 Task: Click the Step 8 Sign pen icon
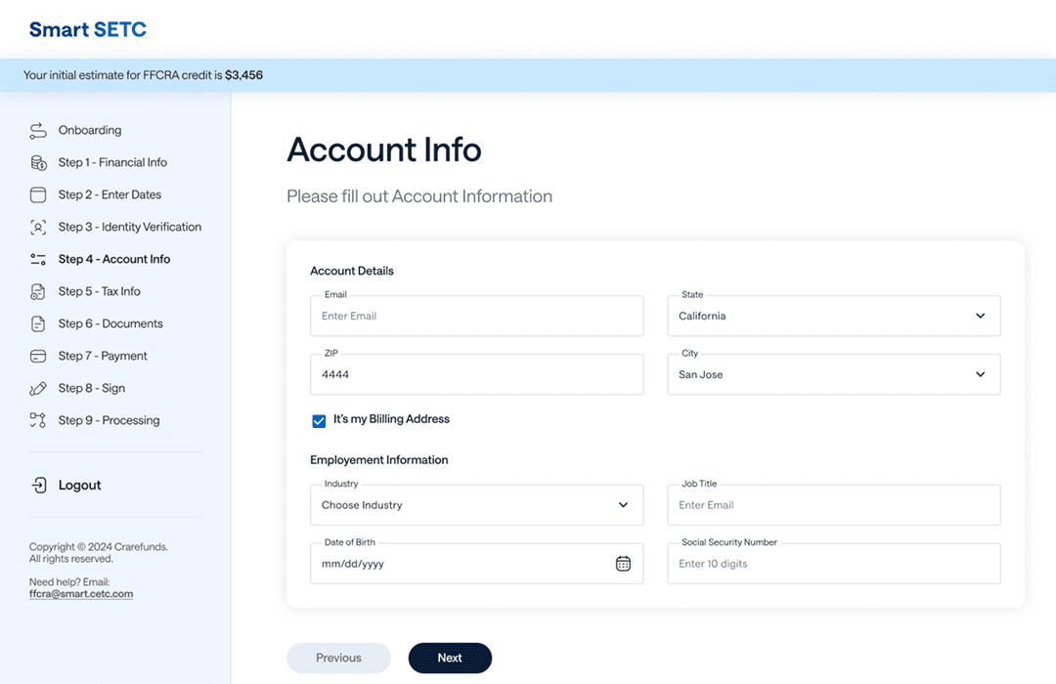pos(37,387)
